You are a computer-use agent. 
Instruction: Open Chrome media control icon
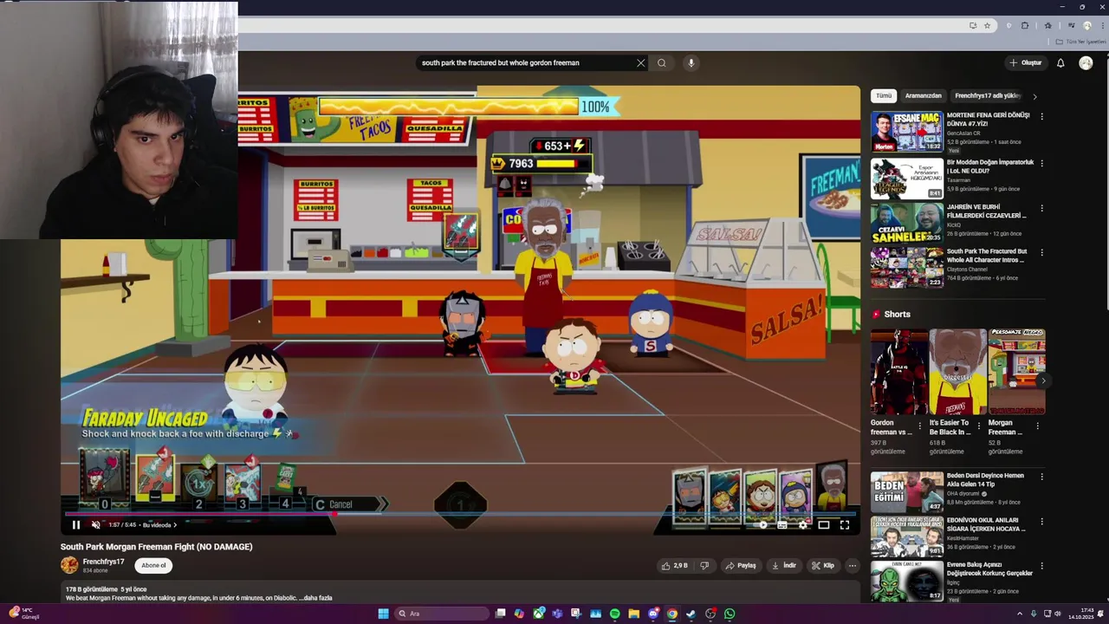pyautogui.click(x=1071, y=25)
